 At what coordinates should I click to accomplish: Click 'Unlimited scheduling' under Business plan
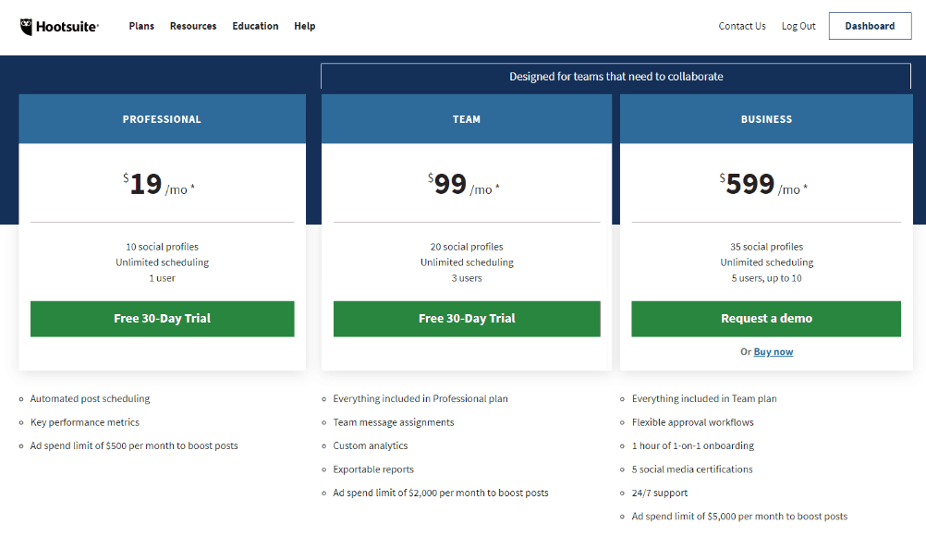point(766,262)
